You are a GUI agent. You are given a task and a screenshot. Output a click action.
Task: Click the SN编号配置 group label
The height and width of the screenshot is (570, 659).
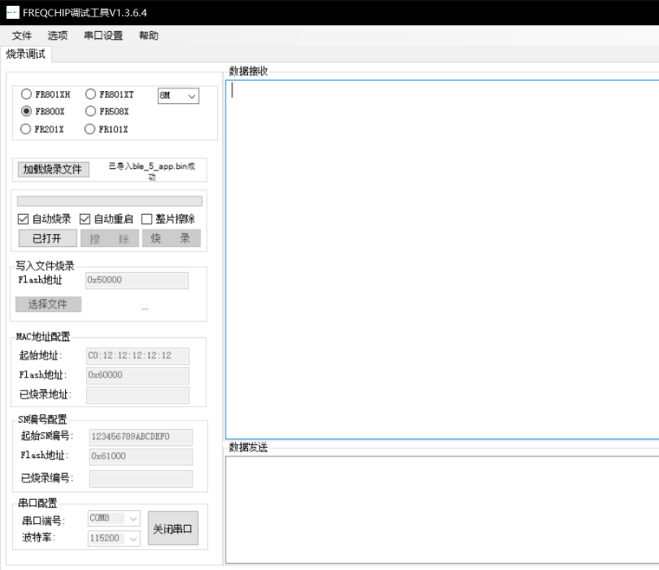click(42, 419)
